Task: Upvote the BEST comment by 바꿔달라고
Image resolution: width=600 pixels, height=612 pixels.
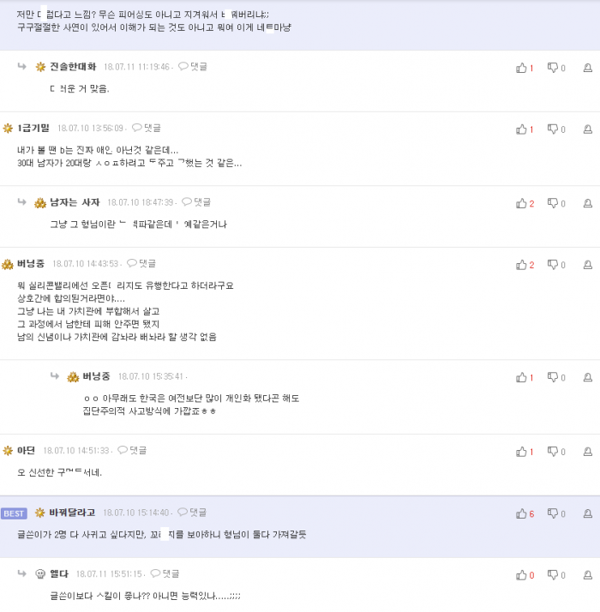Action: coord(521,513)
